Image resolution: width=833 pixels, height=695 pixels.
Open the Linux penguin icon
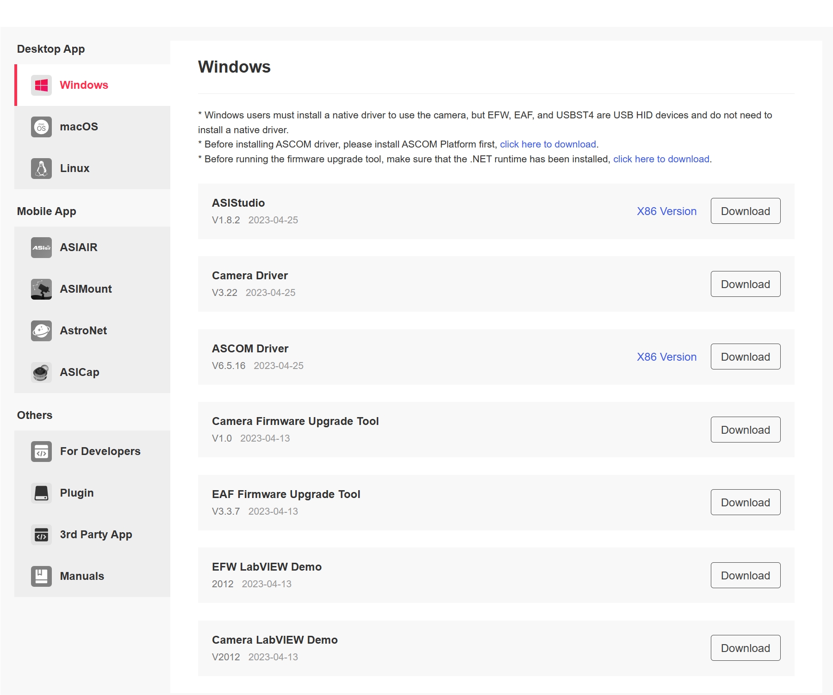coord(41,168)
